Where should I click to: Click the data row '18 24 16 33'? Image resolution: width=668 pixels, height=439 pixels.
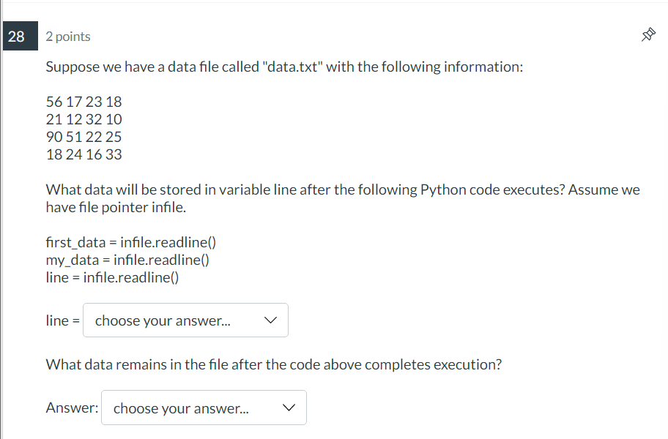pos(84,154)
